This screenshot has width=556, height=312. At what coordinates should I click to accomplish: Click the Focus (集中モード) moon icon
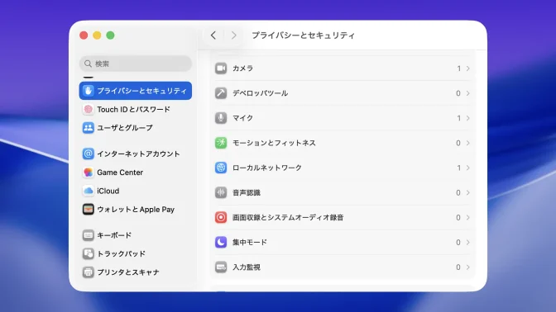tap(221, 243)
